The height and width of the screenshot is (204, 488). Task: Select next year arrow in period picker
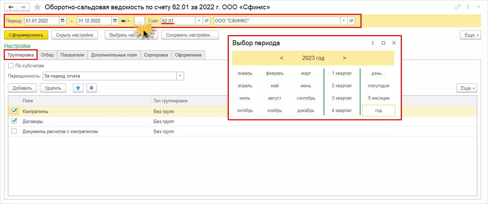(345, 58)
